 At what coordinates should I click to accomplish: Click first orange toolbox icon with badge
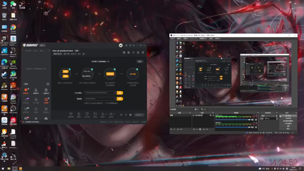click(26, 90)
